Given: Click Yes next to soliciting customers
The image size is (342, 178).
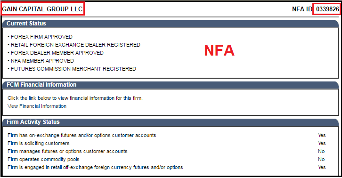Looking at the screenshot, I should (322, 143).
